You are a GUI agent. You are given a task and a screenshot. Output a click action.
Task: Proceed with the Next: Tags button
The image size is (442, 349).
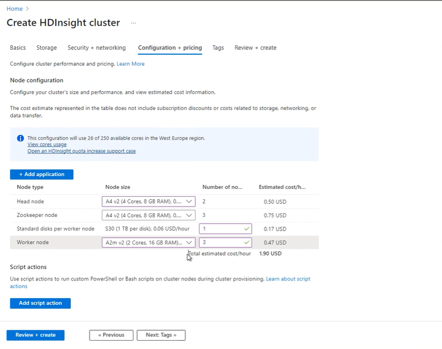click(161, 335)
